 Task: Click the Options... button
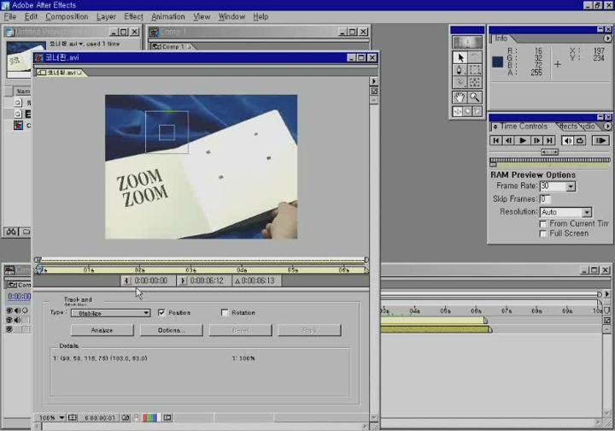click(x=171, y=330)
